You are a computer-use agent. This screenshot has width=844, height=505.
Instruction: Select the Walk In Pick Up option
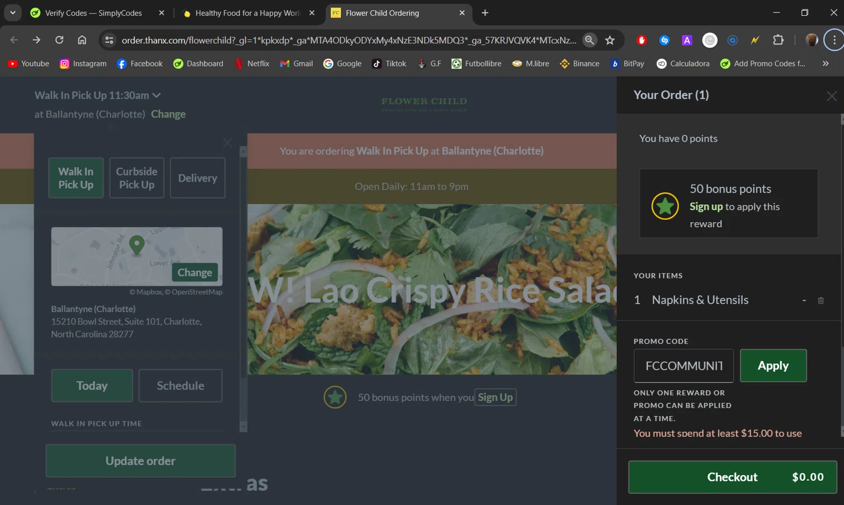point(76,178)
